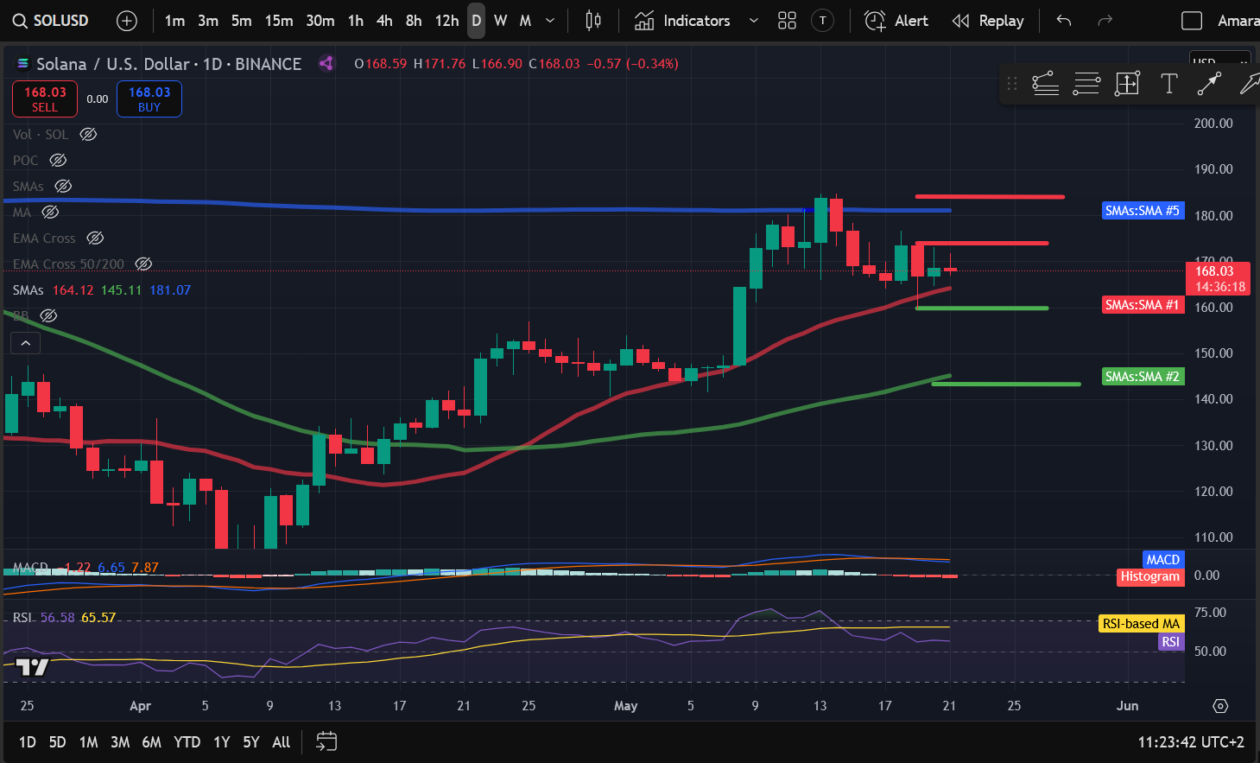
Task: Select the upper red horizontal line near 184
Action: pyautogui.click(x=990, y=197)
